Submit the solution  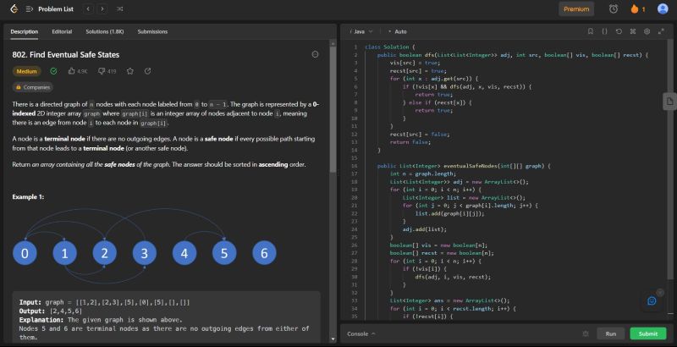click(x=648, y=333)
